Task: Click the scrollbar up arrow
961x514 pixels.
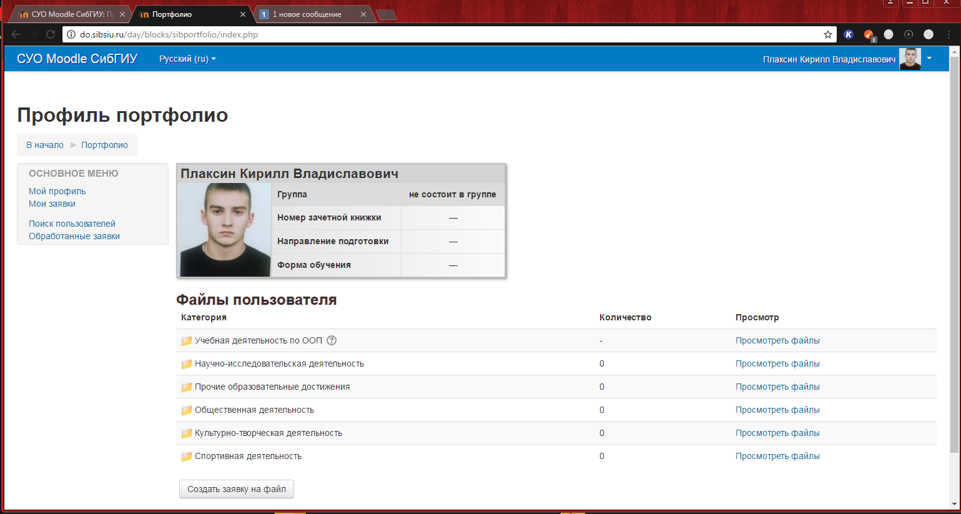Action: pos(954,51)
